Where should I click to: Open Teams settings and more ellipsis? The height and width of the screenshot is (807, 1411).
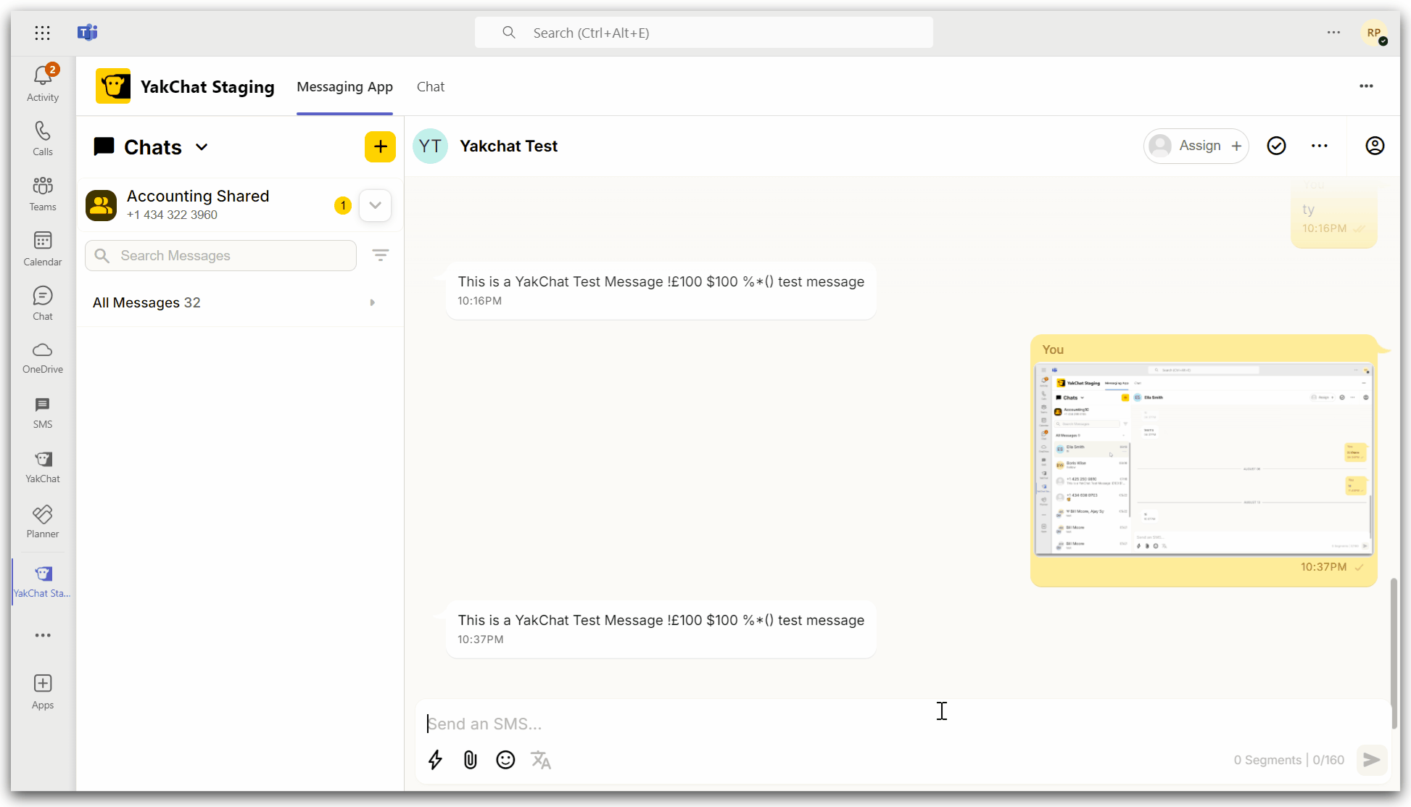(1333, 33)
